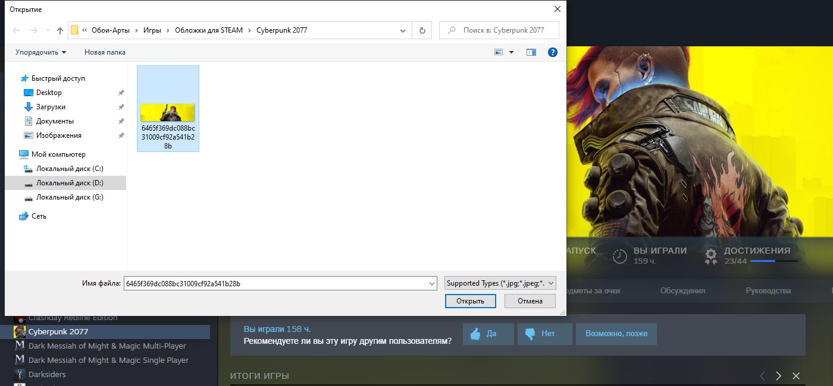The width and height of the screenshot is (833, 386).
Task: Click the ДОСТИЖЕНИЯ gear badge icon
Action: pyautogui.click(x=710, y=256)
